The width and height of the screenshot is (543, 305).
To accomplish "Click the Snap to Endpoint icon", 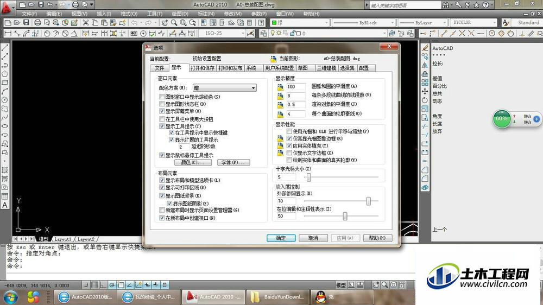I will (x=444, y=33).
